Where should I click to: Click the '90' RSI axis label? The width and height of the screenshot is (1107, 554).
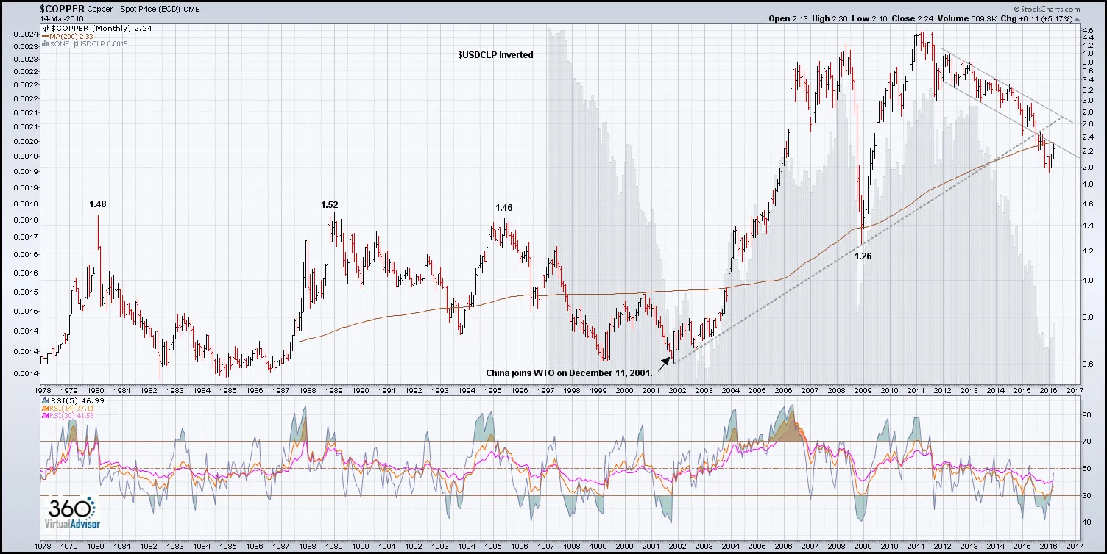click(1086, 415)
